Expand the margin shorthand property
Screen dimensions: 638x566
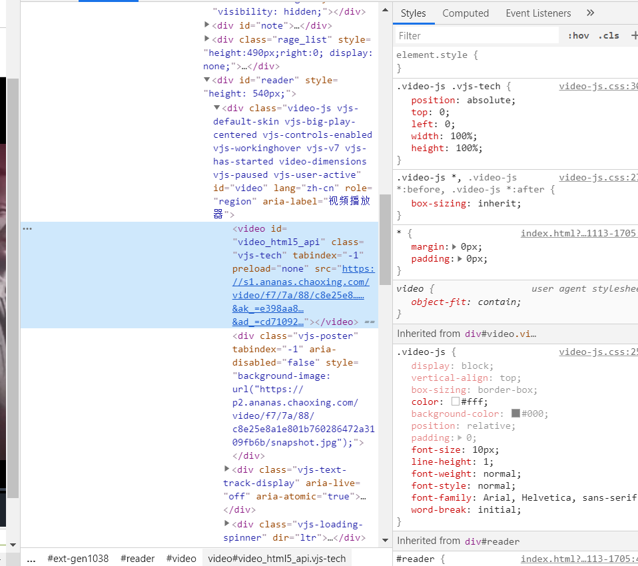click(454, 246)
